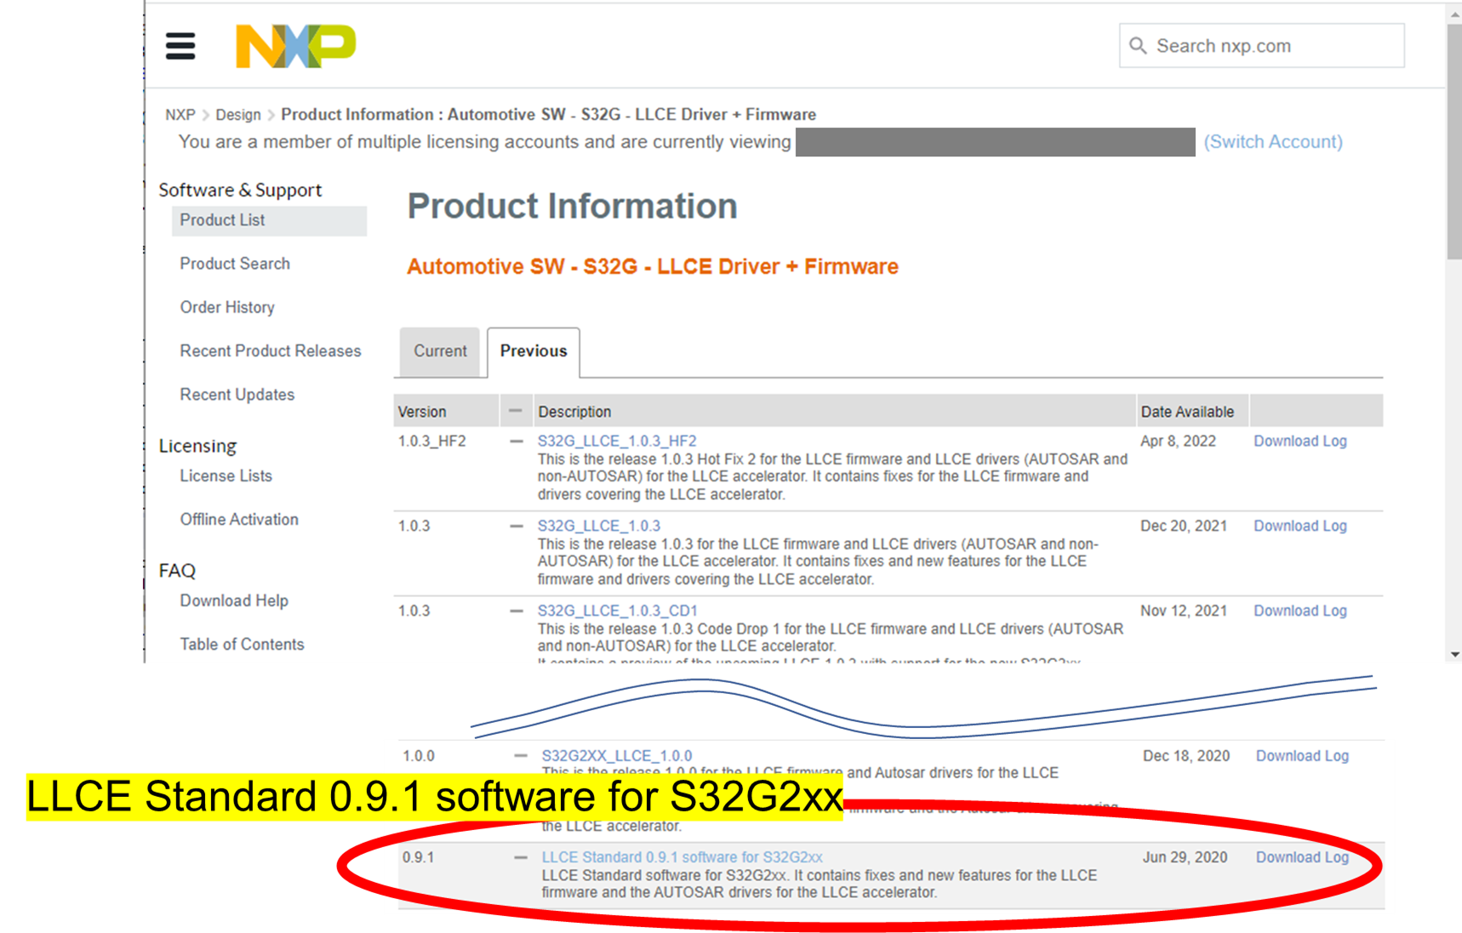Open the hamburger navigation menu
The height and width of the screenshot is (933, 1462).
coord(180,46)
